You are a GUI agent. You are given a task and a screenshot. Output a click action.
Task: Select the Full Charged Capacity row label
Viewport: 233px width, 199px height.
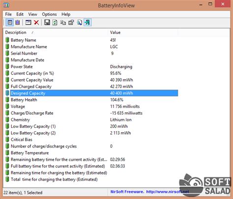coord(31,86)
